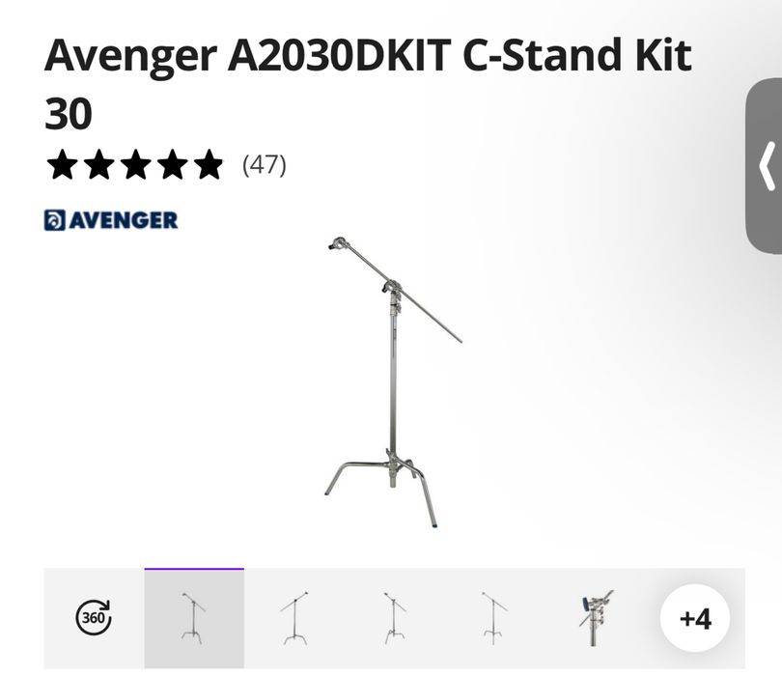Click the first rating star

(63, 164)
